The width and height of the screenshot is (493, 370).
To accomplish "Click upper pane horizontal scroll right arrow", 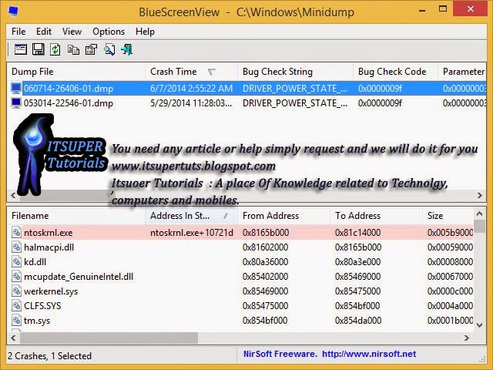I will (480, 195).
